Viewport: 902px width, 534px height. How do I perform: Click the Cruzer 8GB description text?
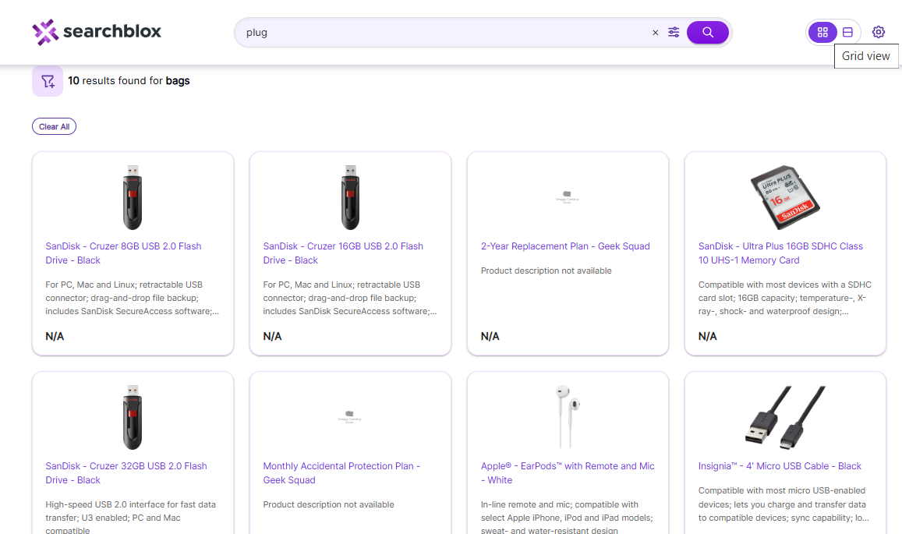pyautogui.click(x=133, y=298)
